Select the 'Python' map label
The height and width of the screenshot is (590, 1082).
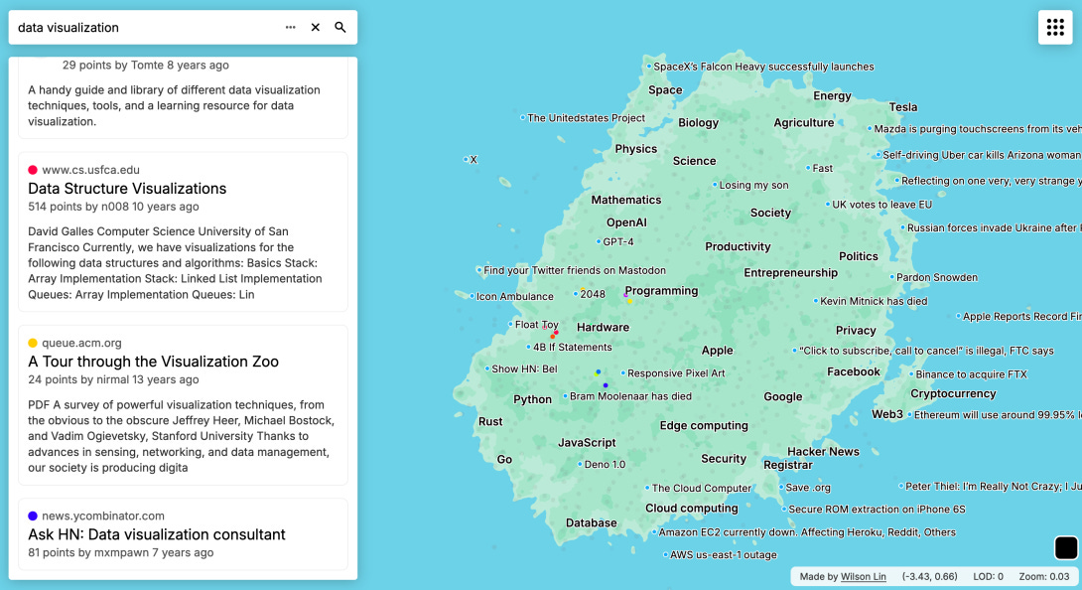pos(532,399)
